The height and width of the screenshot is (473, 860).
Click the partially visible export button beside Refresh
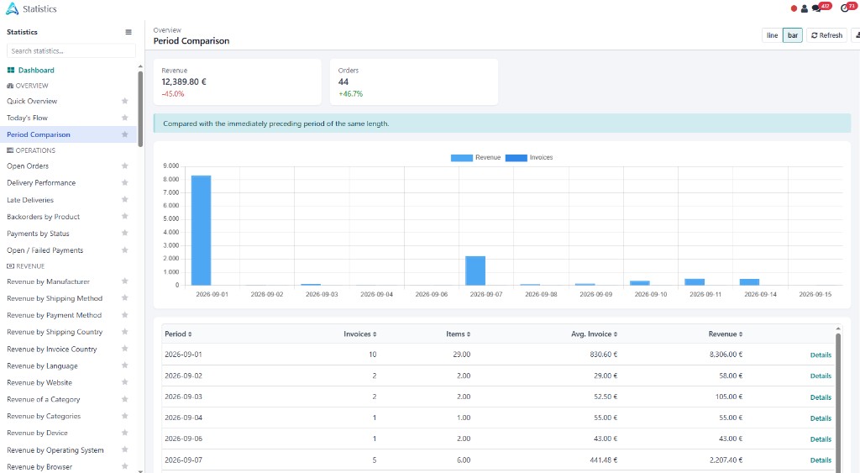point(856,35)
